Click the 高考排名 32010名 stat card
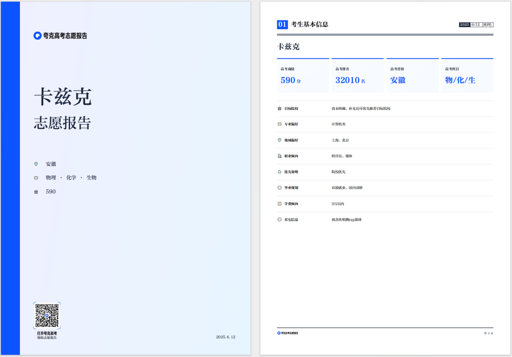 [357, 75]
